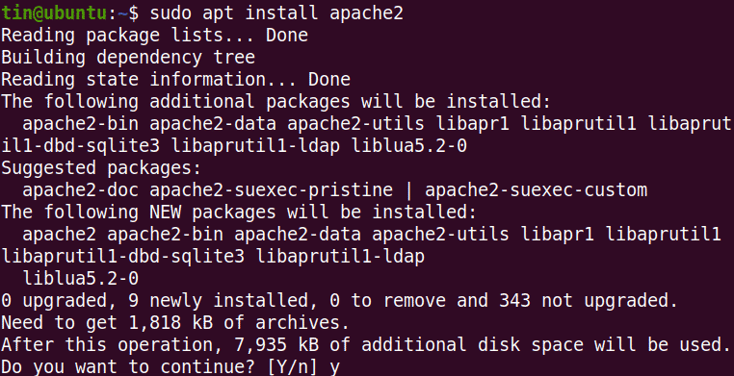Viewport: 734px width, 376px height.
Task: Select the 'Building dependency tree' line
Action: 128,58
